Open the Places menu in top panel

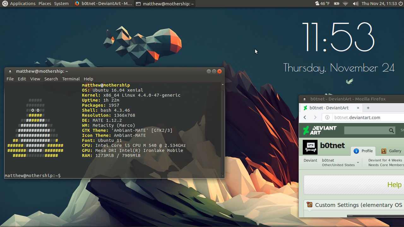click(x=45, y=3)
